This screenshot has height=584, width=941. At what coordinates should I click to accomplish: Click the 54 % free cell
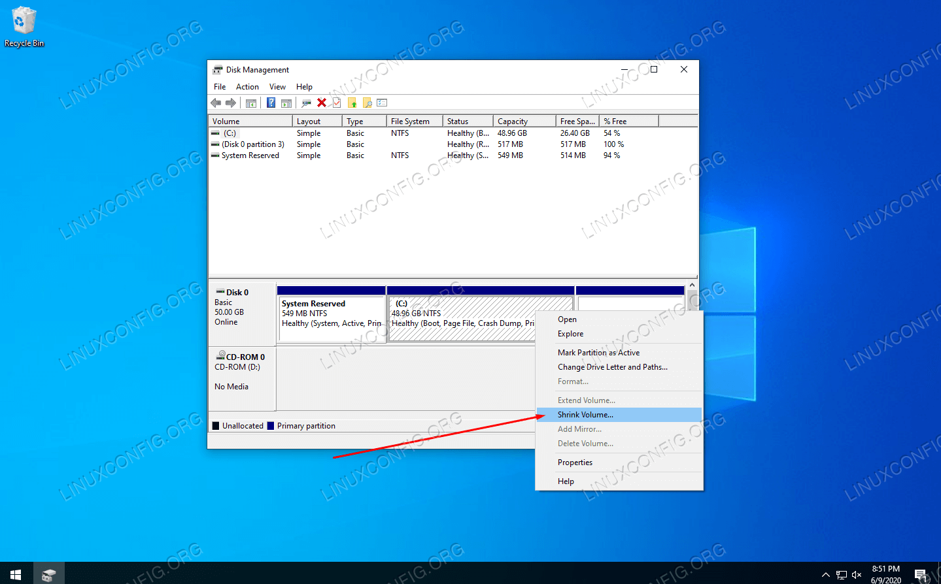click(x=612, y=133)
